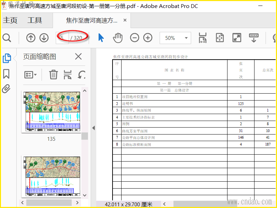Viewport: 277px width, 208px height.
Task: Go to previous page with up arrow
Action: (31, 38)
